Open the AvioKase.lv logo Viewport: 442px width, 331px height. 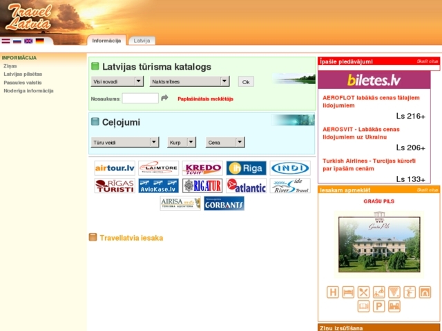(x=159, y=185)
